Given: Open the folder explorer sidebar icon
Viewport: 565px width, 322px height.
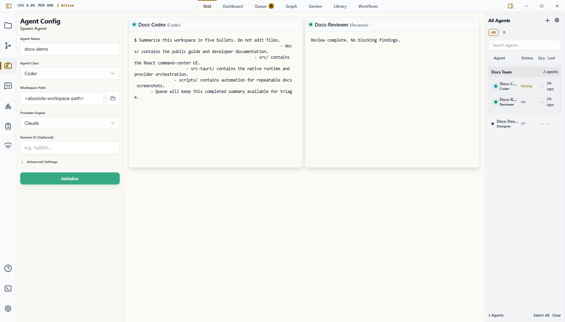Looking at the screenshot, I should (x=8, y=25).
